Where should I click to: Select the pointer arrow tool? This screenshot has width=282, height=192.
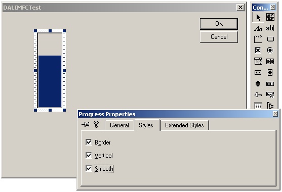[x=258, y=17]
